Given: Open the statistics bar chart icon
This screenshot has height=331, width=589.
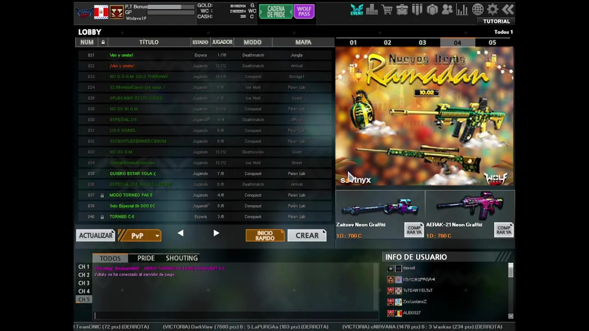Looking at the screenshot, I should (x=462, y=10).
